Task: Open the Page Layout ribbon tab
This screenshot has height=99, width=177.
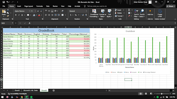Action: tap(29, 6)
